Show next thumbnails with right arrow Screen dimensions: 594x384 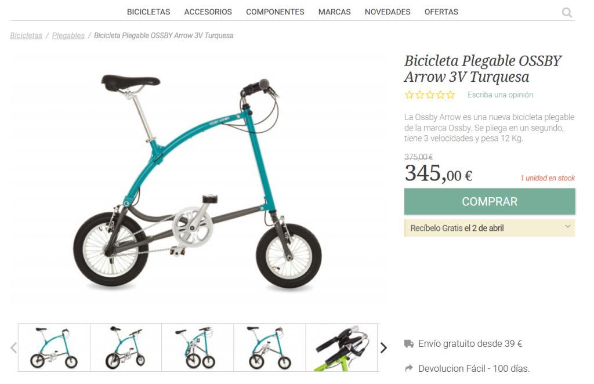pyautogui.click(x=383, y=347)
